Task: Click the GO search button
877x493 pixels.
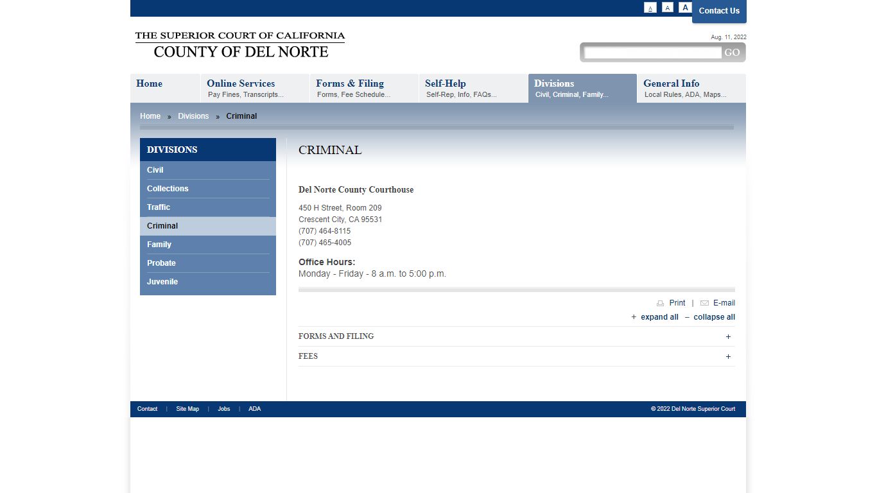Action: pos(733,53)
